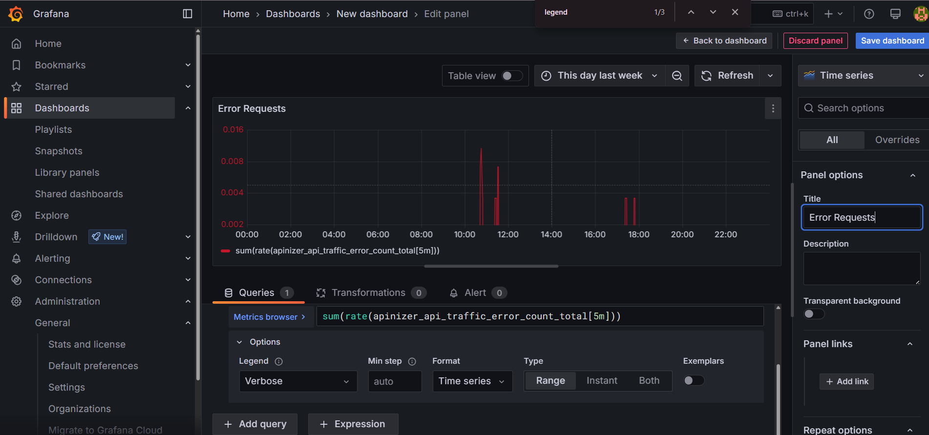929x435 pixels.
Task: Select the Overrides options filter
Action: [897, 140]
